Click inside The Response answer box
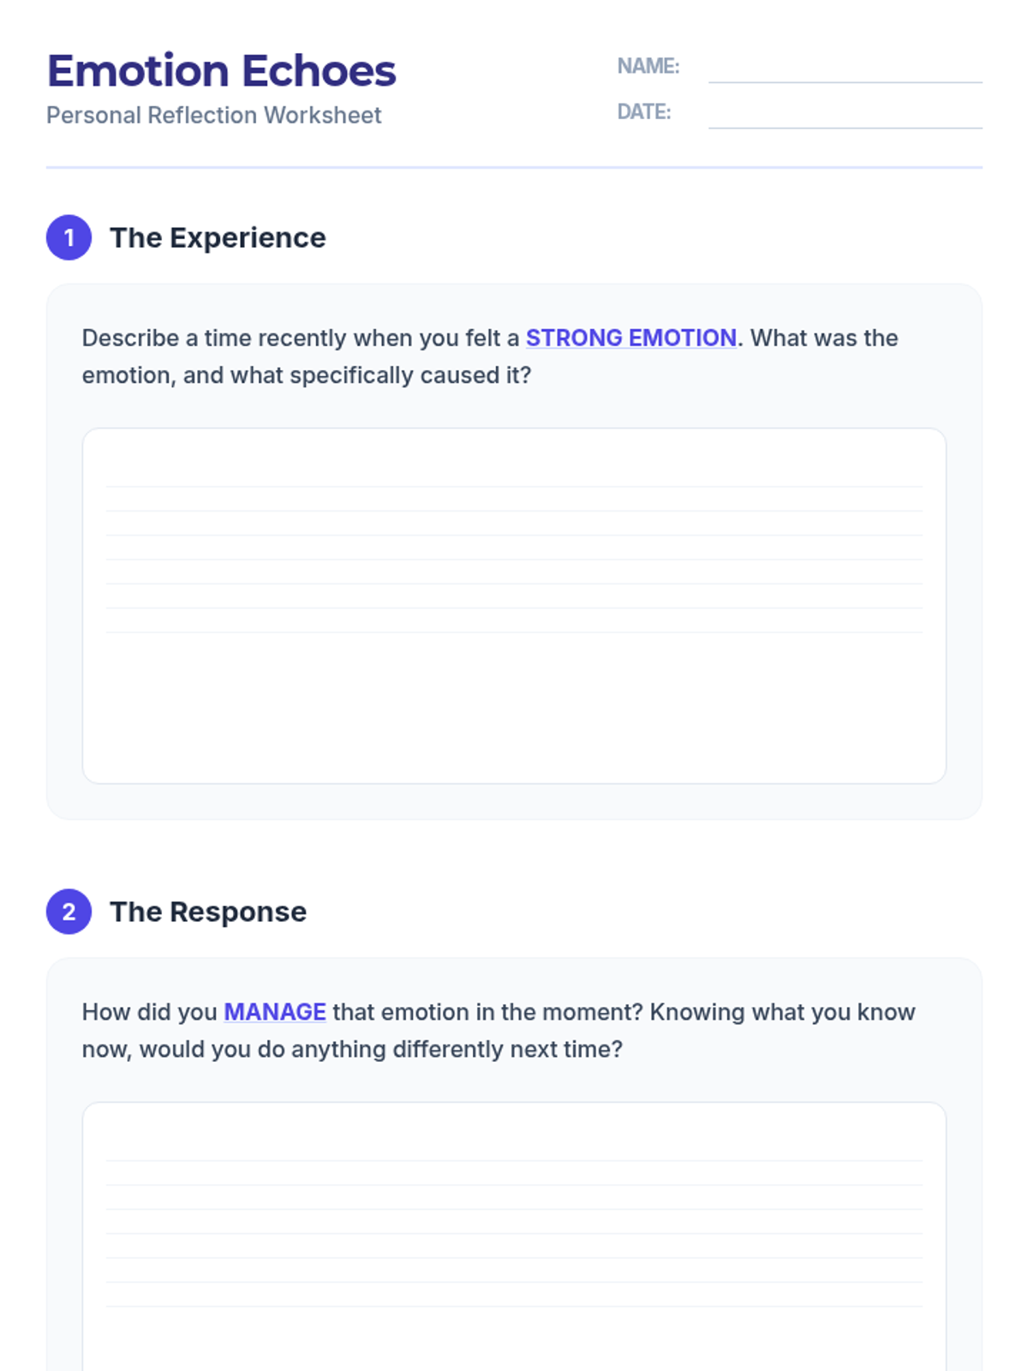Viewport: 1028px width, 1371px height. pyautogui.click(x=514, y=1234)
